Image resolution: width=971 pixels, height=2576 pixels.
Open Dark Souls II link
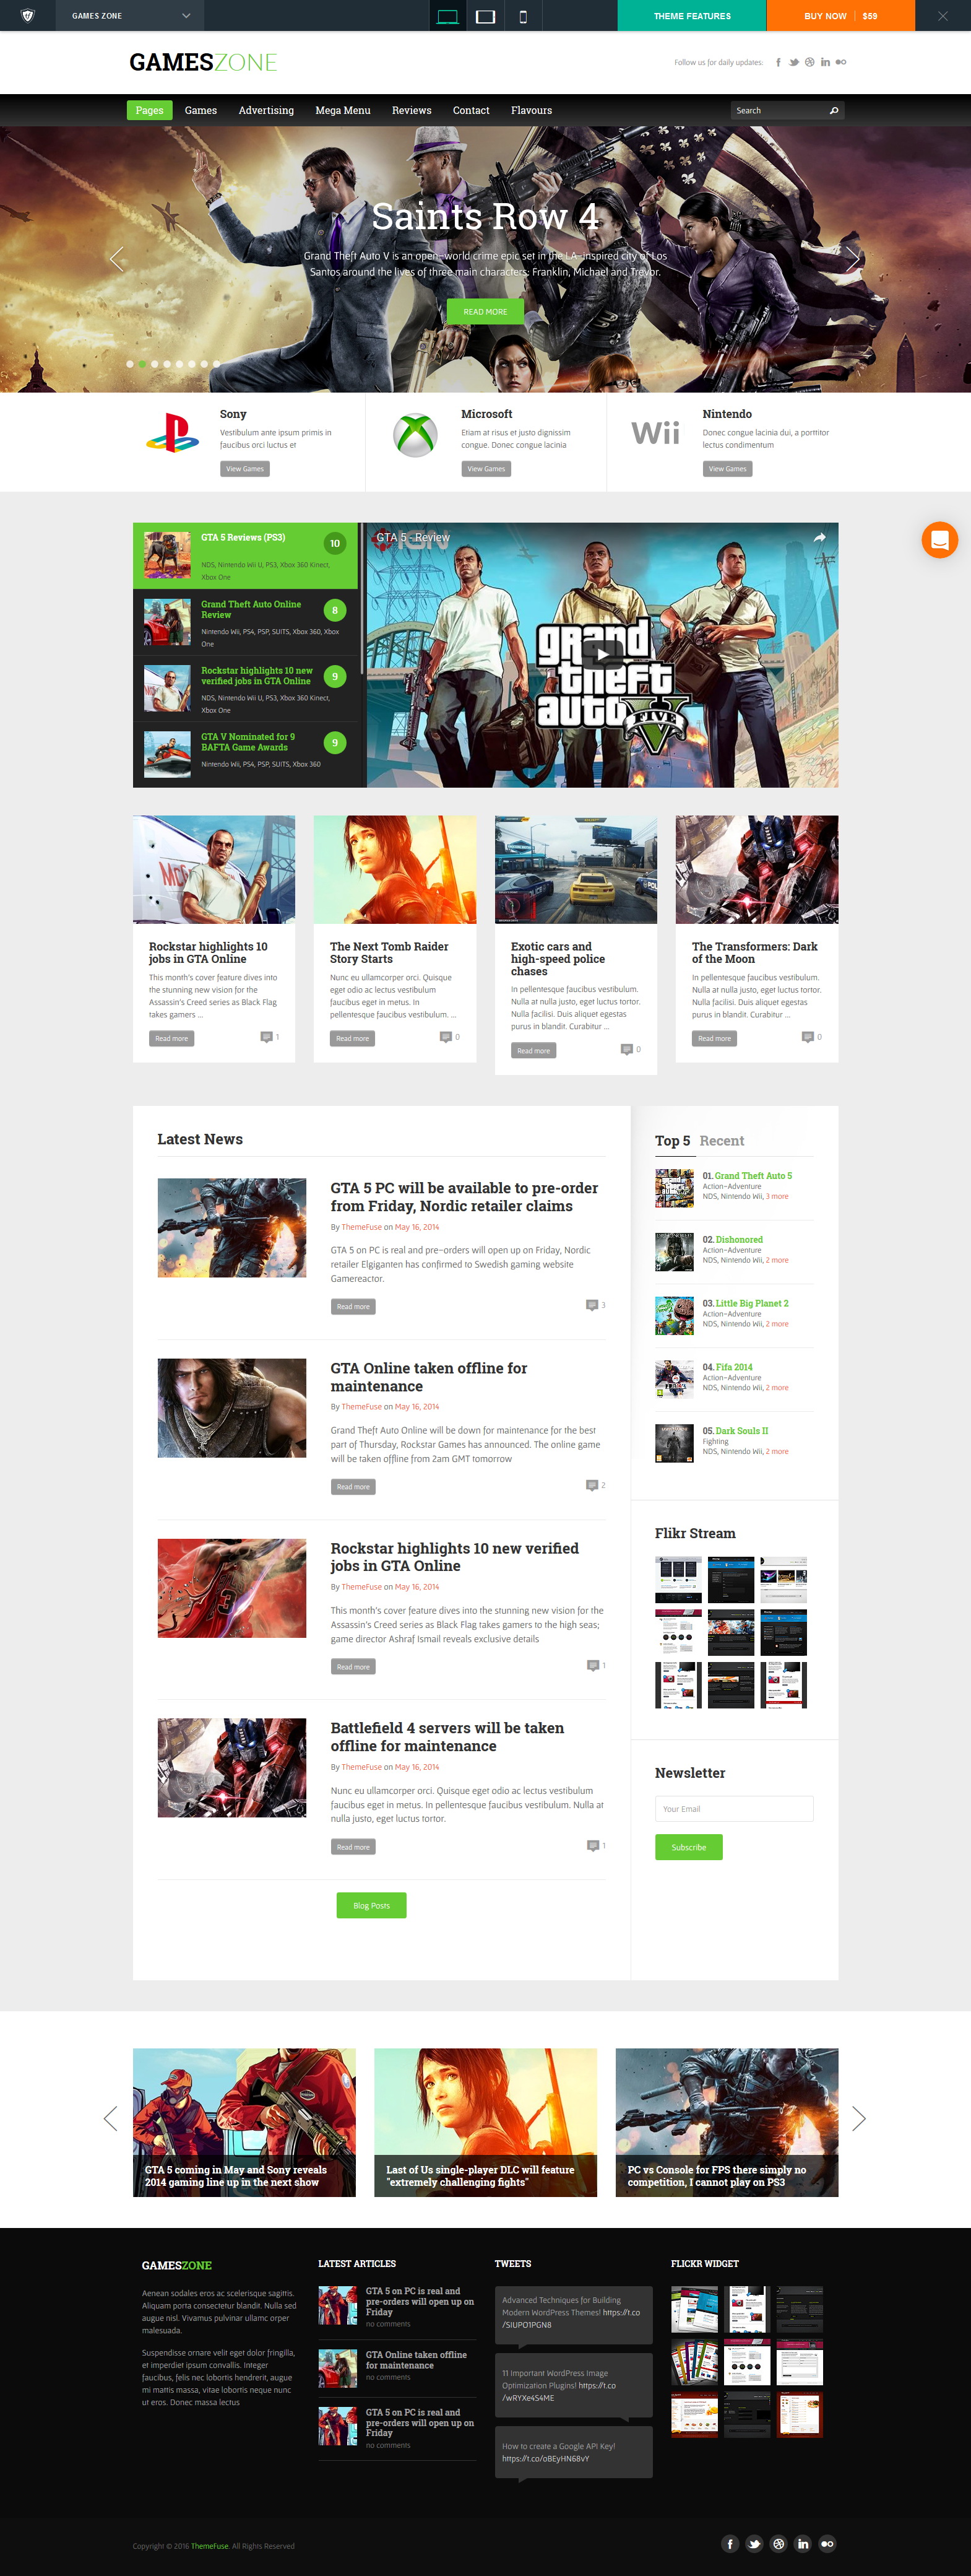[x=742, y=1431]
